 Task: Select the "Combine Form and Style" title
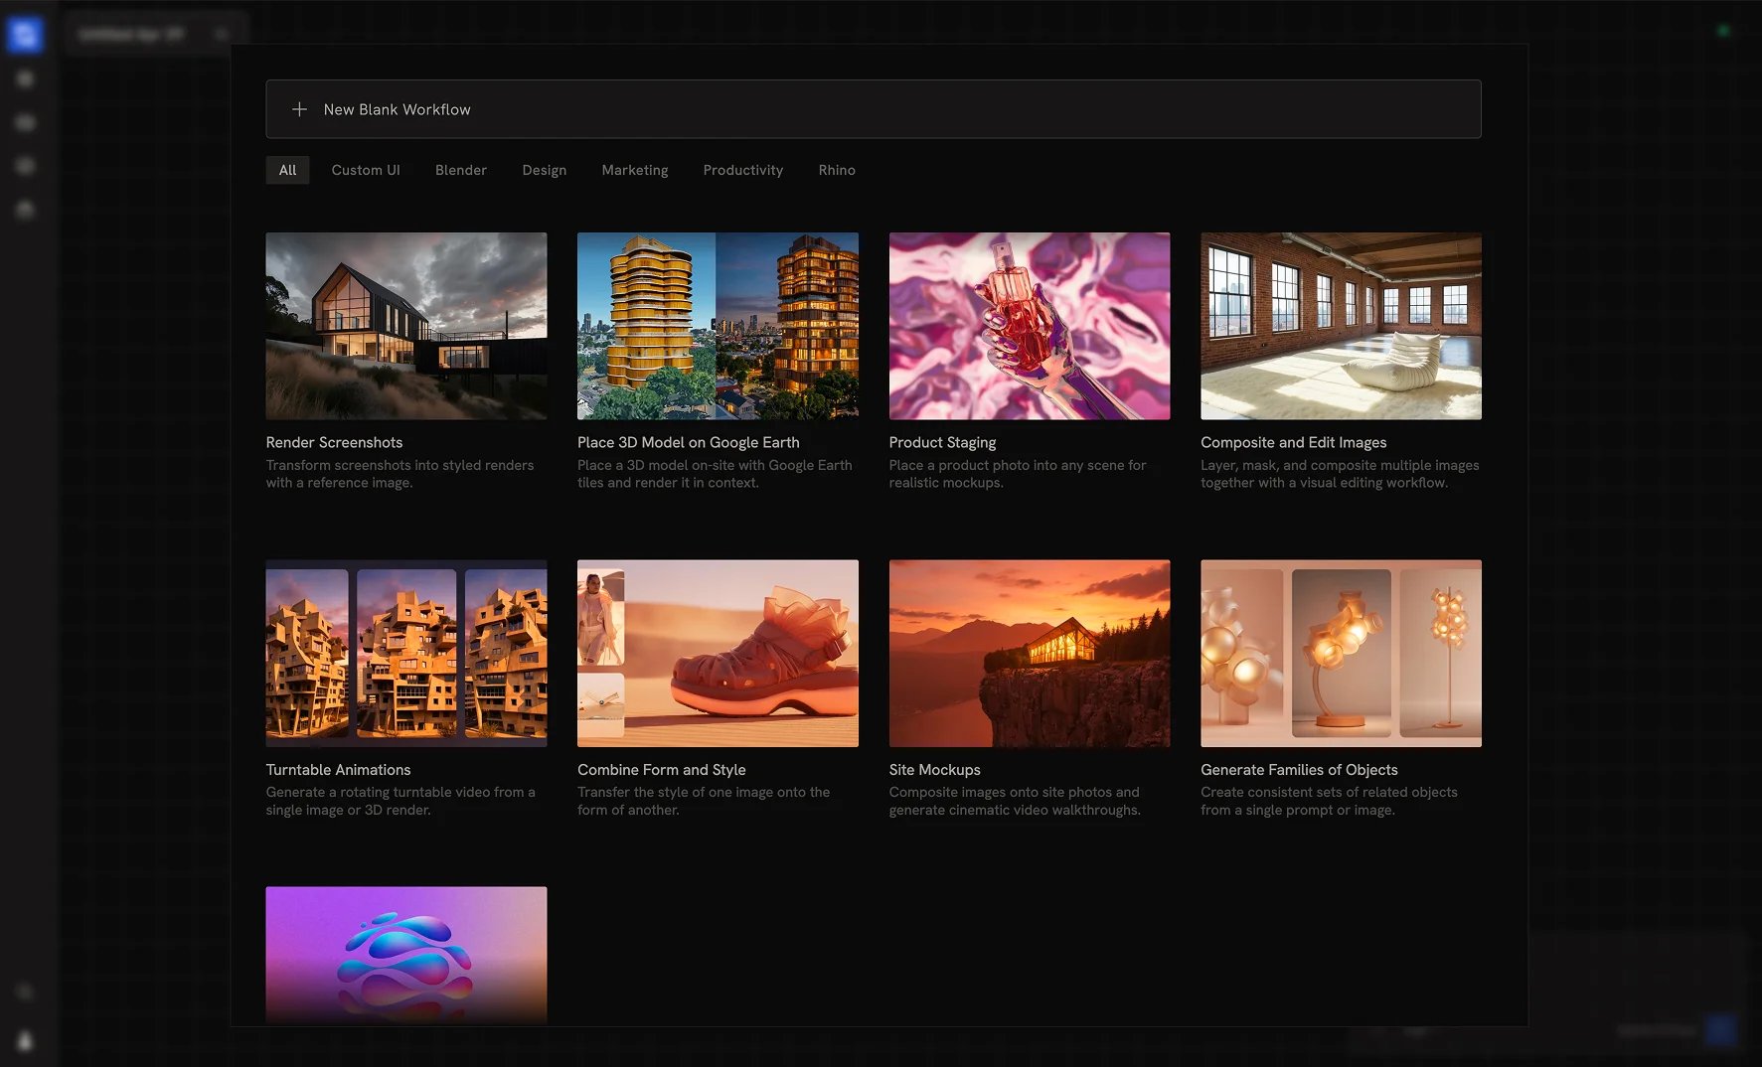point(661,770)
